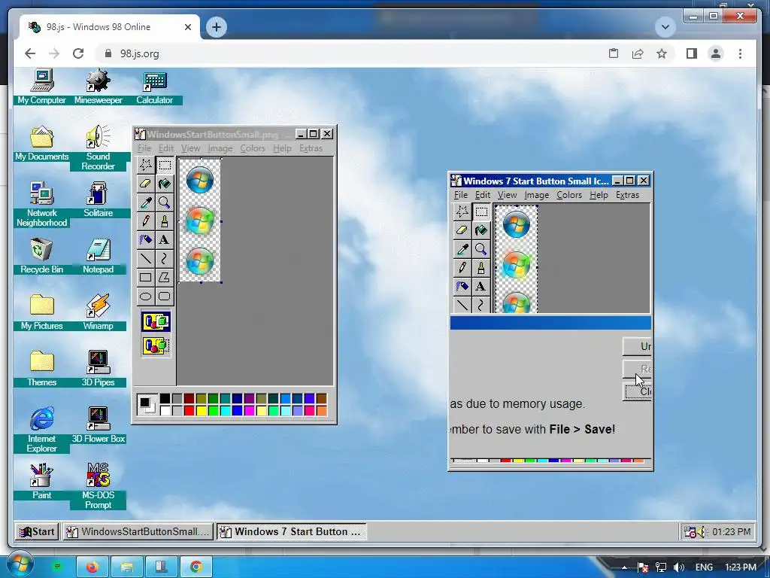The height and width of the screenshot is (578, 770).
Task: Pick yellow swatch in left Paint palette
Action: [x=202, y=410]
